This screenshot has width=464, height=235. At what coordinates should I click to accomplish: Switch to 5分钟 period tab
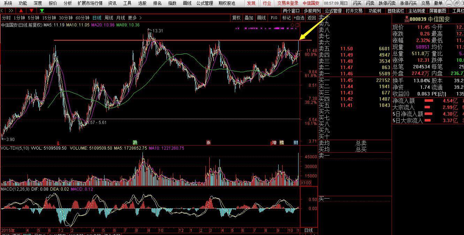(x=33, y=18)
